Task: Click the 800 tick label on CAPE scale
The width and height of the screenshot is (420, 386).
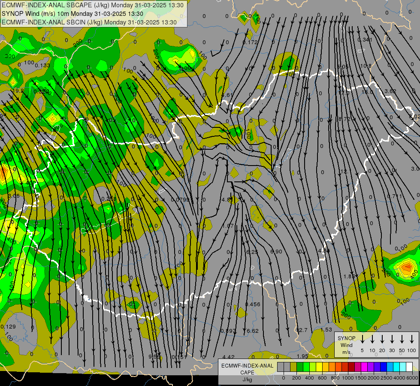Action: pos(335,378)
